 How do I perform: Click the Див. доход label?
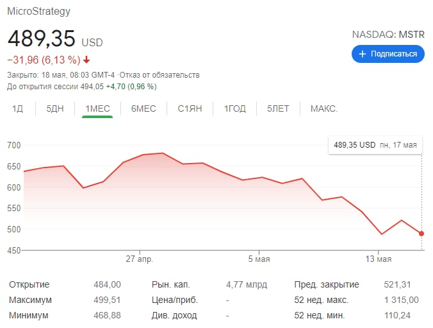174,315
